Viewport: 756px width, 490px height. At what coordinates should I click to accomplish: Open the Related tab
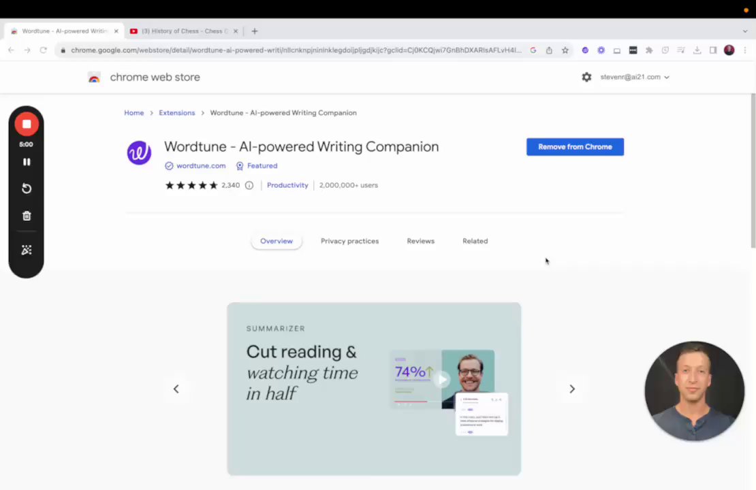(475, 241)
